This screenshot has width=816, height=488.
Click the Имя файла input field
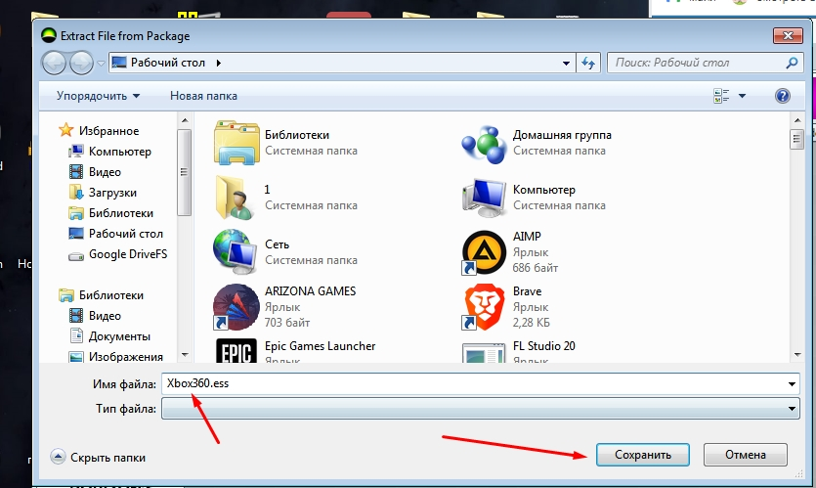[474, 383]
